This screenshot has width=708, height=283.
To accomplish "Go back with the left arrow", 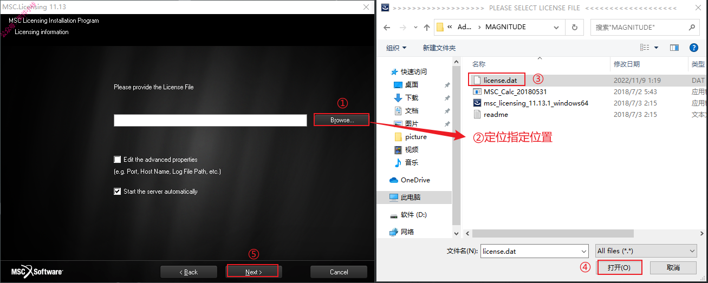I will pyautogui.click(x=387, y=27).
